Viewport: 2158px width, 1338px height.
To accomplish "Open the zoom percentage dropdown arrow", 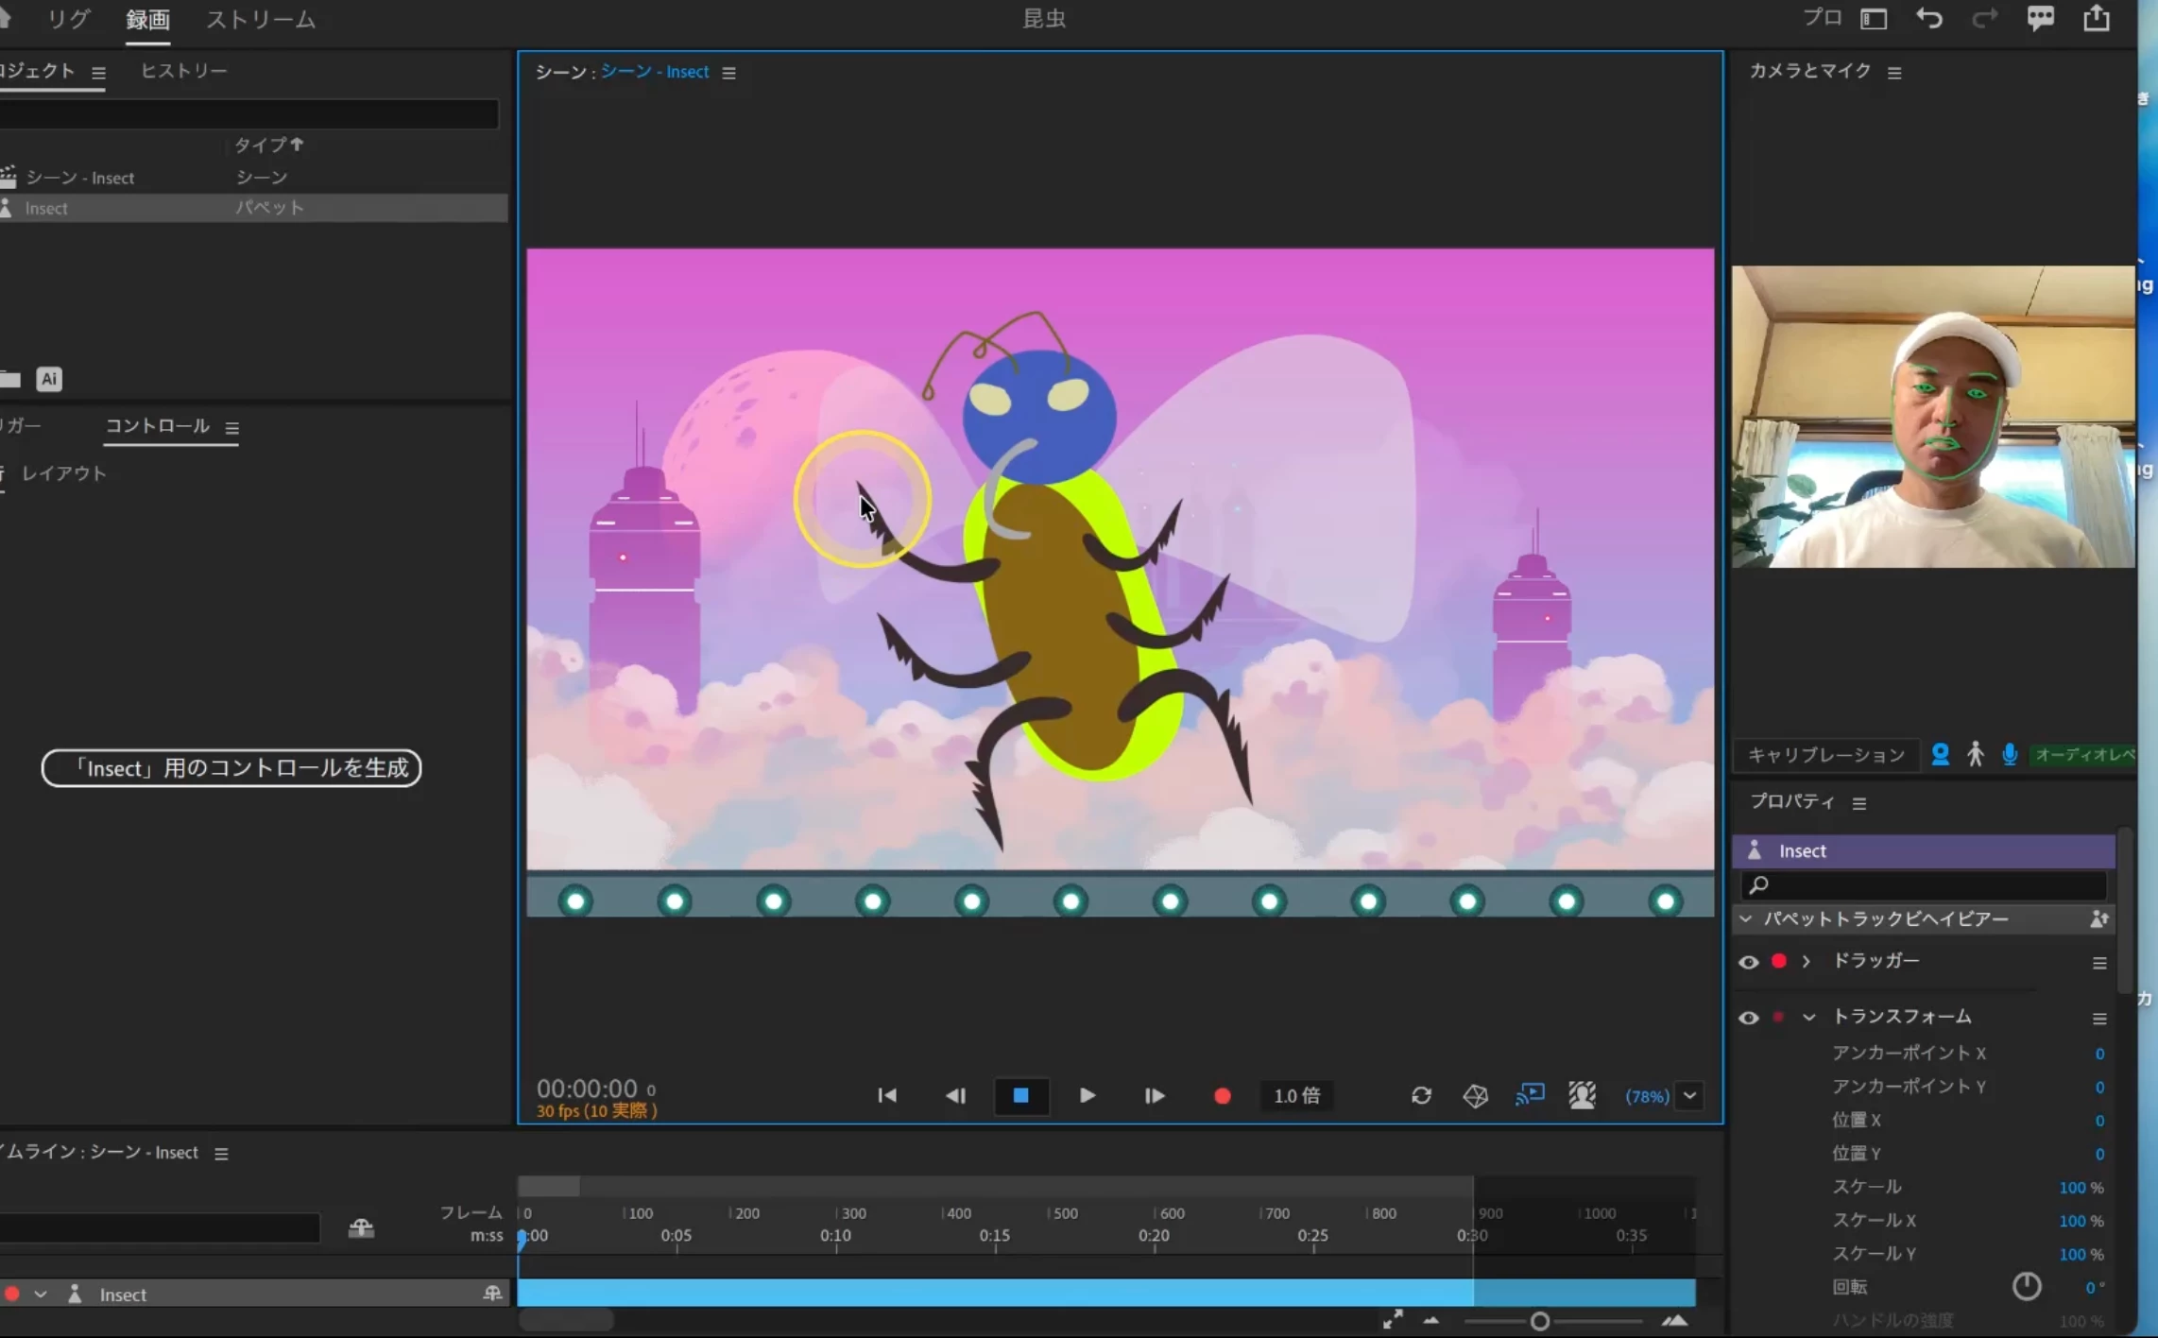I will [1689, 1096].
